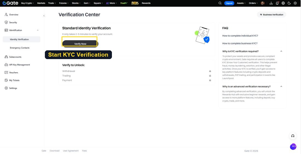Go to Markets in top navigation
Viewport: 301px width, 154px height.
(x=41, y=3)
